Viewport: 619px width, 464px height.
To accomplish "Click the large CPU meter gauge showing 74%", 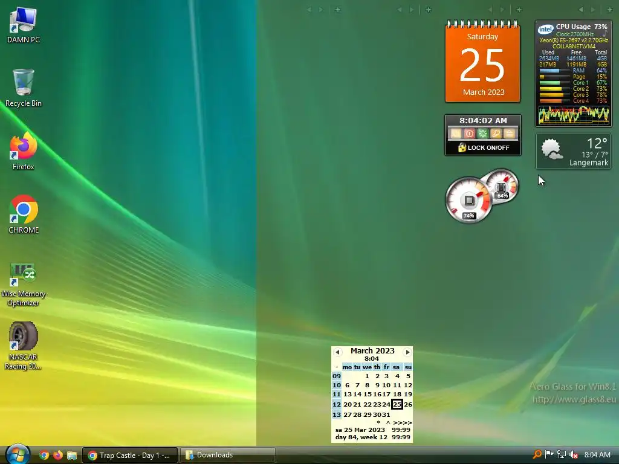I will (x=468, y=199).
